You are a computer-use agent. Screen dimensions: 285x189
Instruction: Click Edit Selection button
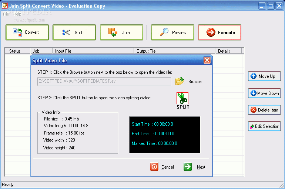click(x=264, y=126)
